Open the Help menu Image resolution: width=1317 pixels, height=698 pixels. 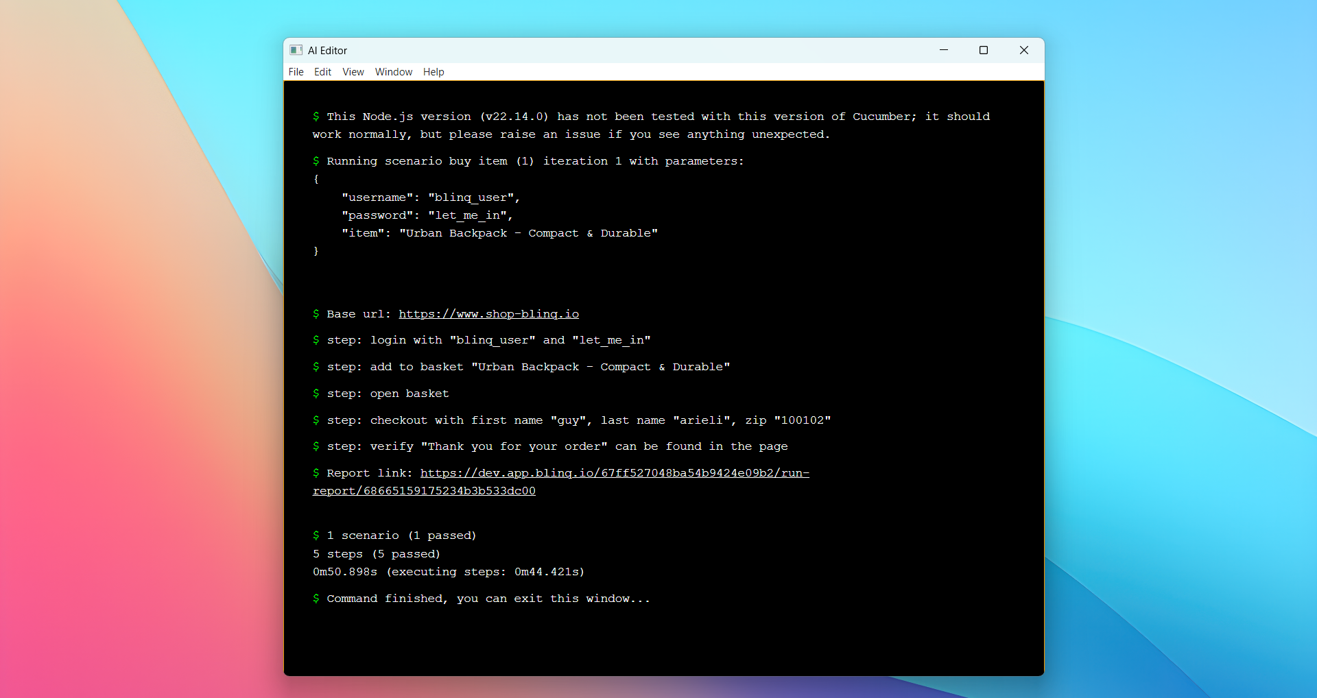(434, 72)
